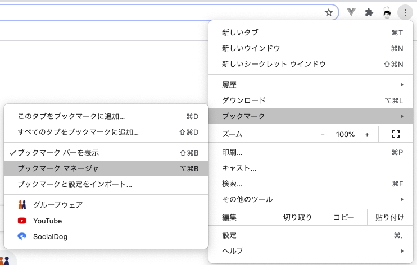Click the 切り取り button
This screenshot has height=265, width=417.
tap(298, 217)
